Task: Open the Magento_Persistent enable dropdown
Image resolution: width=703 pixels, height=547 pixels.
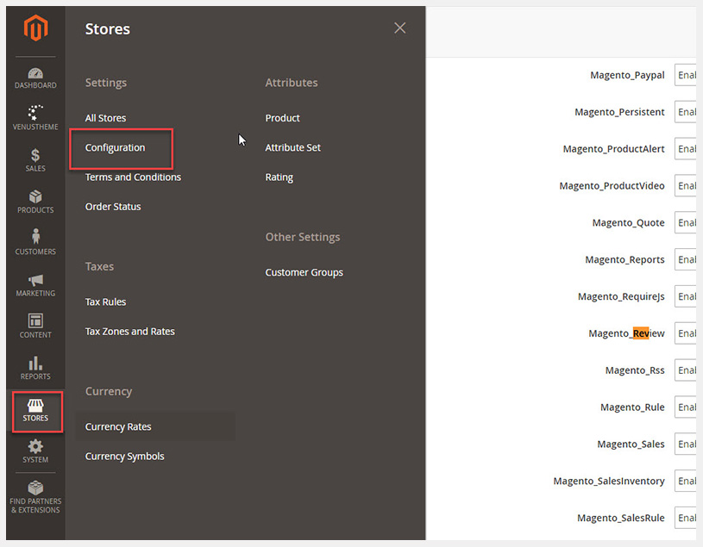Action: pyautogui.click(x=686, y=112)
